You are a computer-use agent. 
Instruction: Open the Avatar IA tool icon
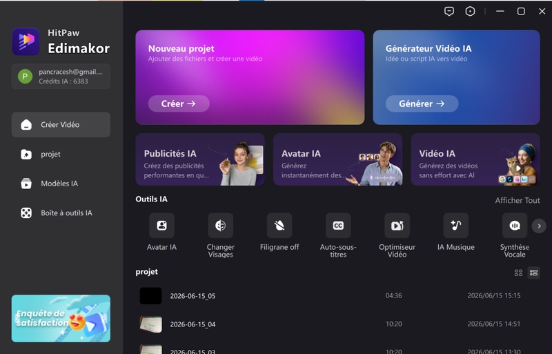click(161, 226)
